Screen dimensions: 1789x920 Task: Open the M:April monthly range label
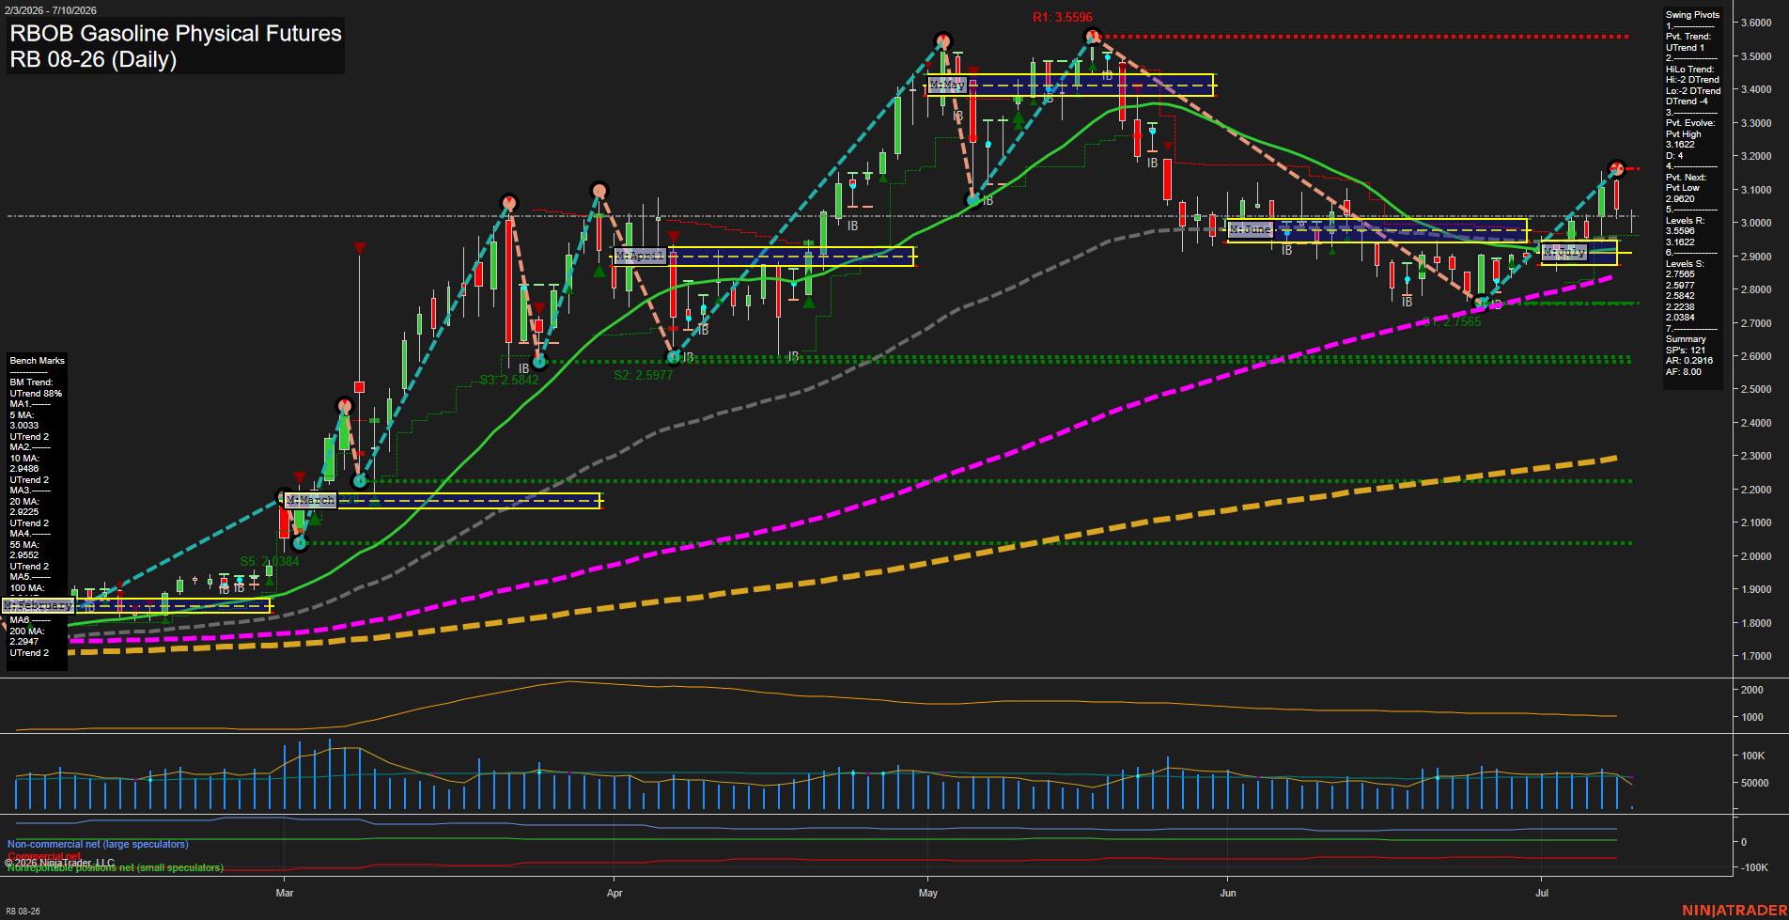click(x=640, y=256)
